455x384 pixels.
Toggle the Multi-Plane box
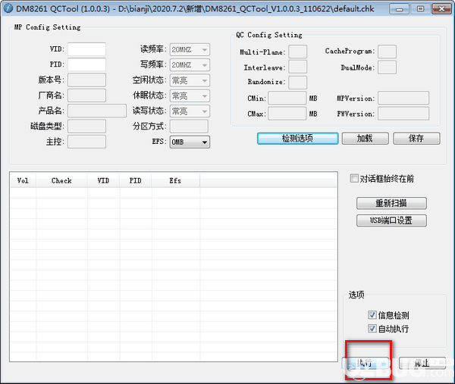(x=297, y=52)
